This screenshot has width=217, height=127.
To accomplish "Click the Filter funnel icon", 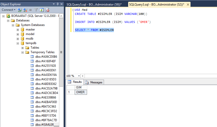I will [36, 10].
